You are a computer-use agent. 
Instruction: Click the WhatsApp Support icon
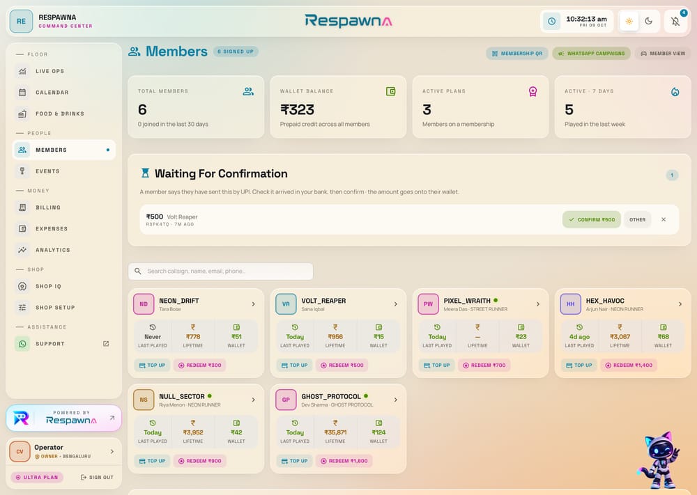22,344
